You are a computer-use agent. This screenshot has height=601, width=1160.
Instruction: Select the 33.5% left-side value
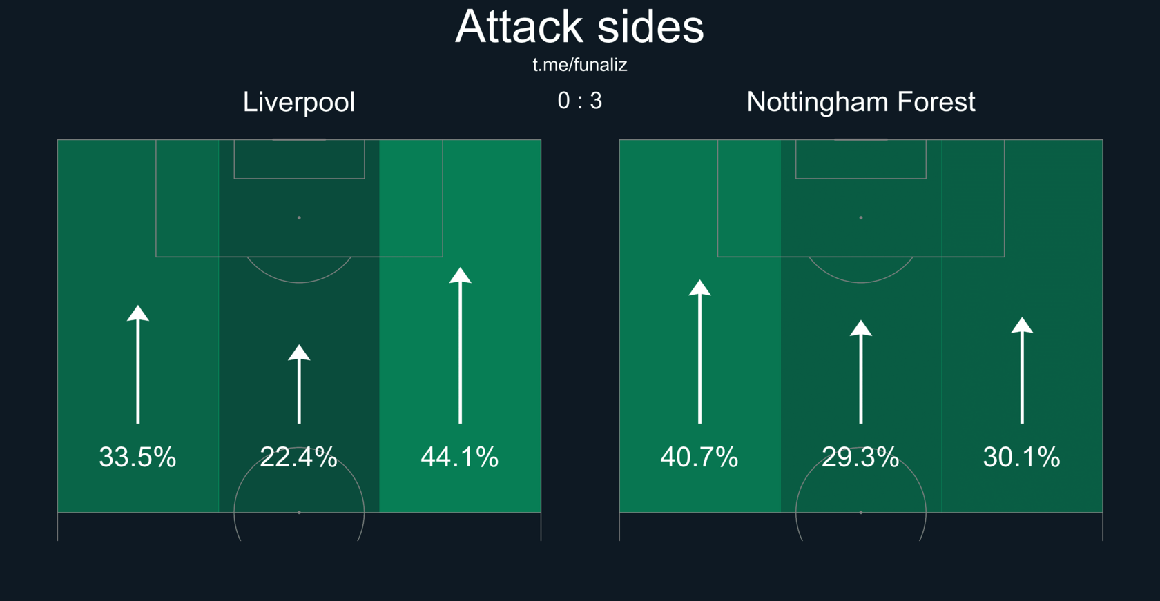coord(138,457)
